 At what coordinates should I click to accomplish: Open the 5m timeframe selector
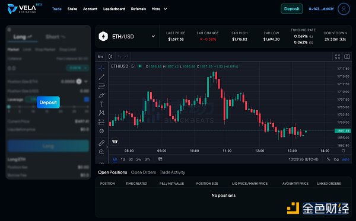click(x=100, y=57)
